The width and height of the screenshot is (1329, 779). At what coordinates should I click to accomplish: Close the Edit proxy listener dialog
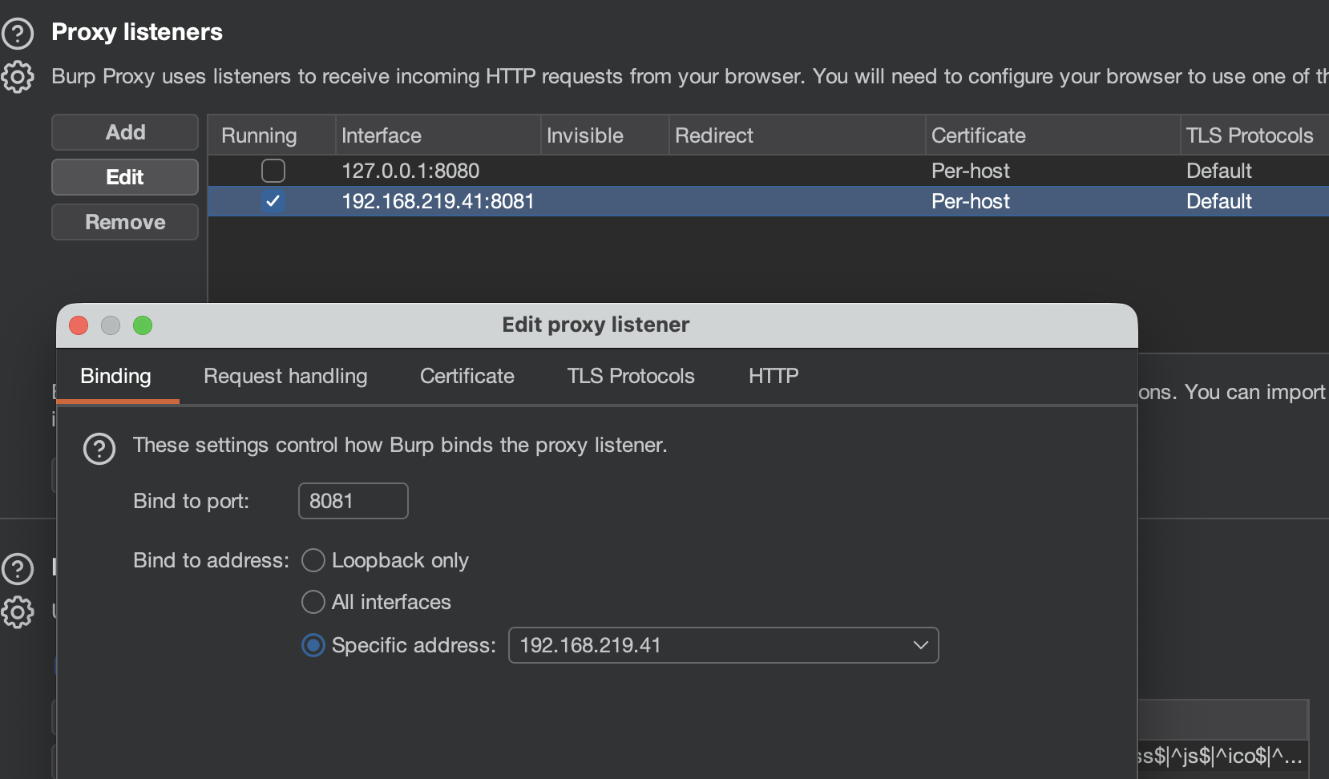tap(79, 325)
